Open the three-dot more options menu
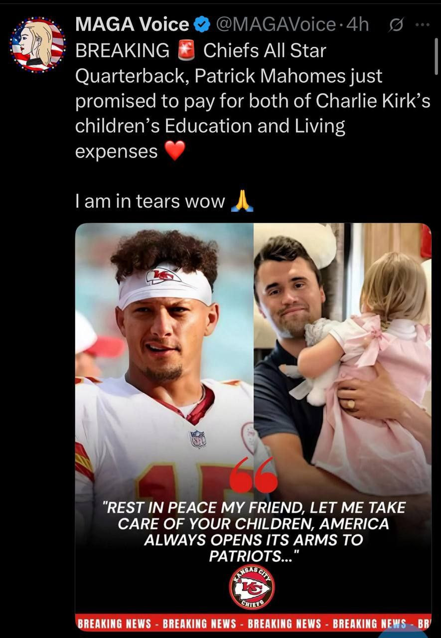 click(x=422, y=24)
